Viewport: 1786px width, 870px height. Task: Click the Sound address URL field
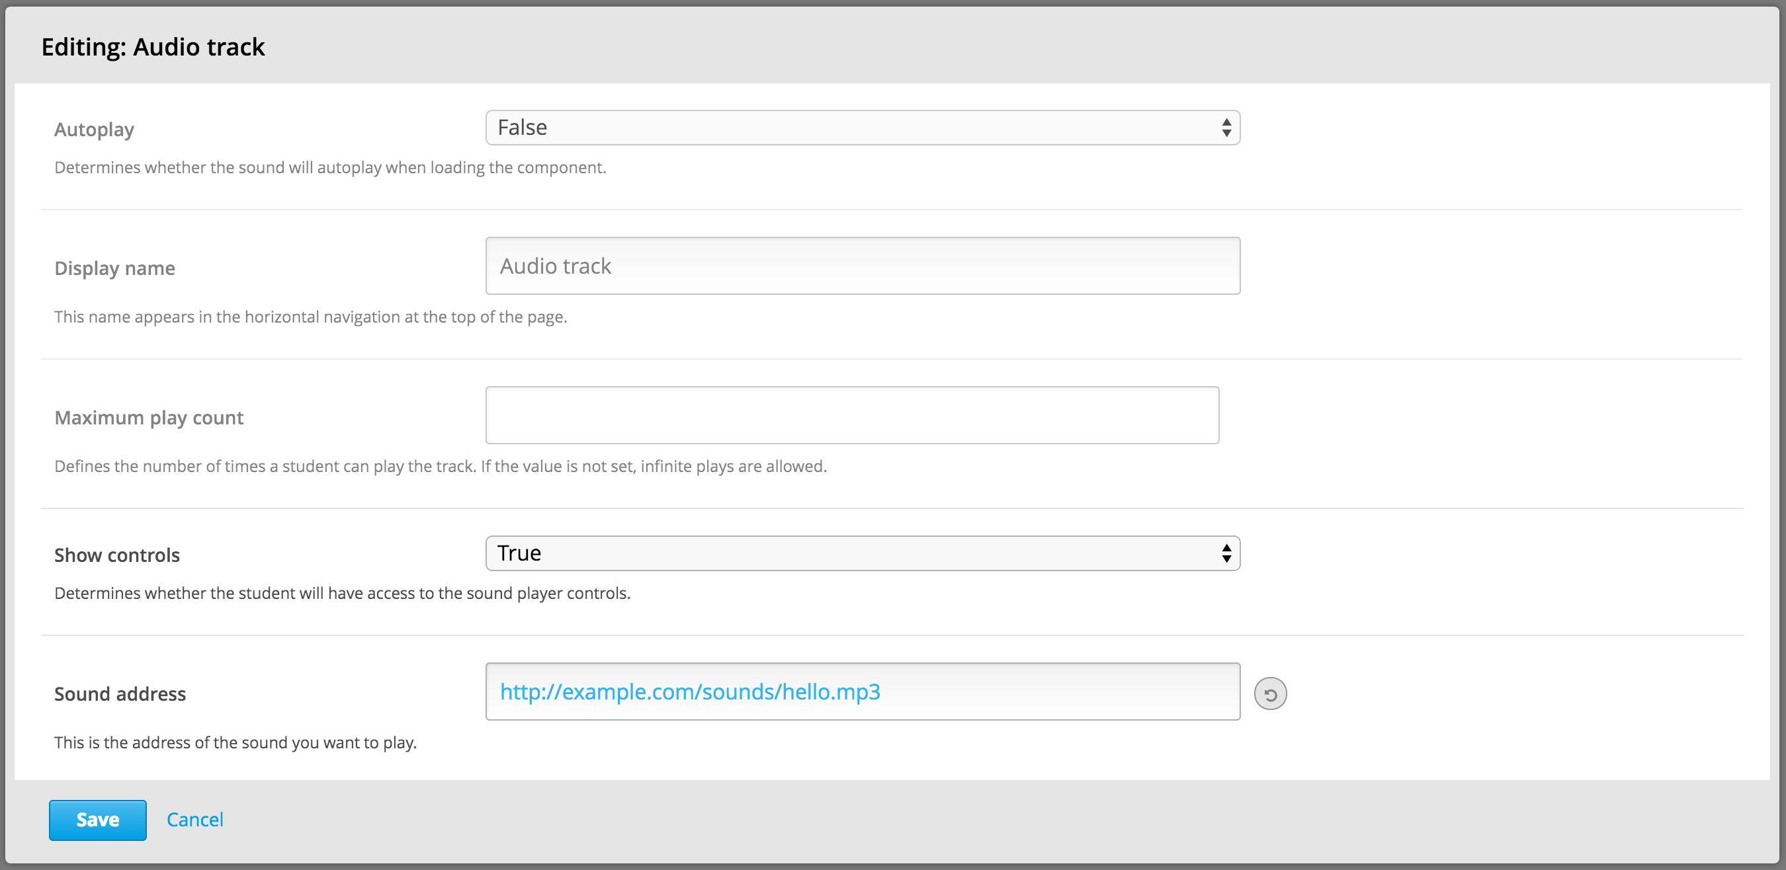pos(862,692)
